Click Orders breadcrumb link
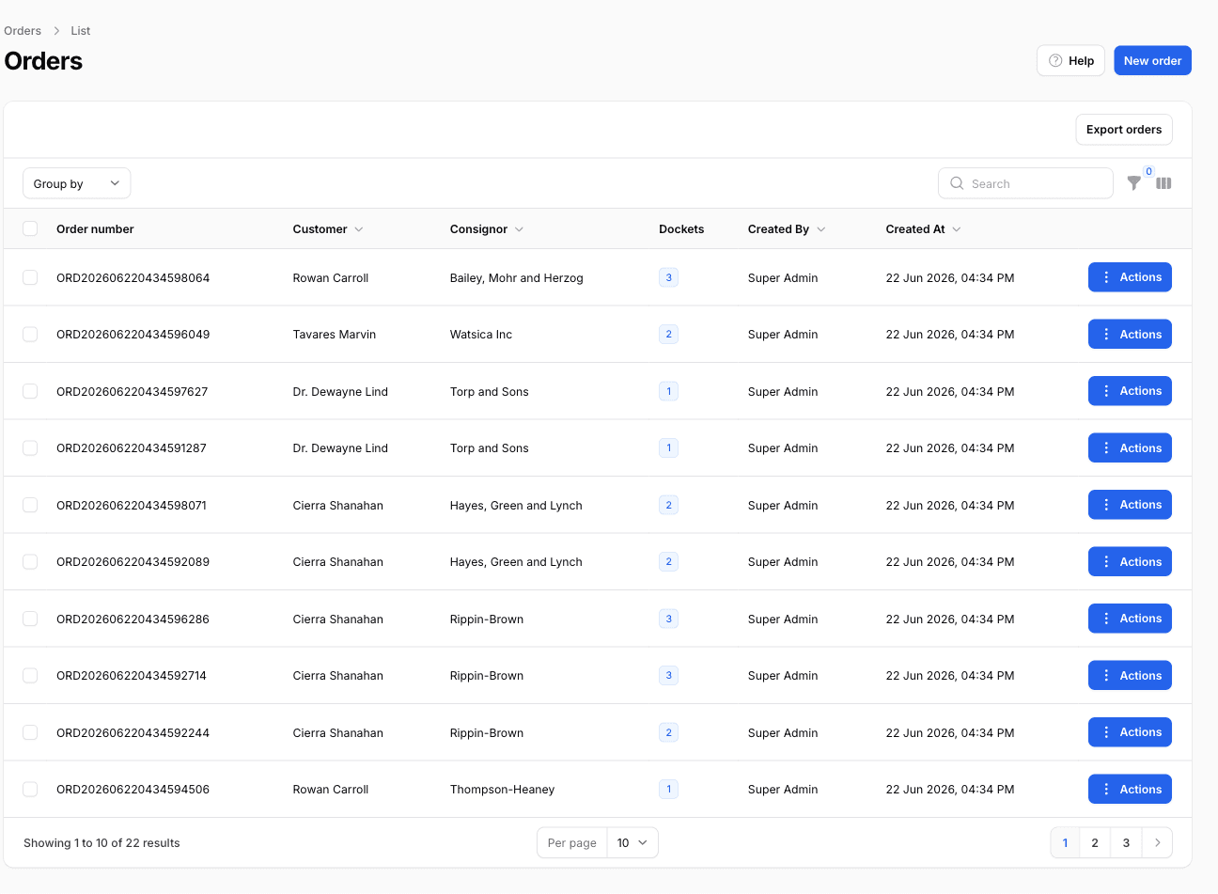This screenshot has width=1218, height=894. click(x=23, y=31)
